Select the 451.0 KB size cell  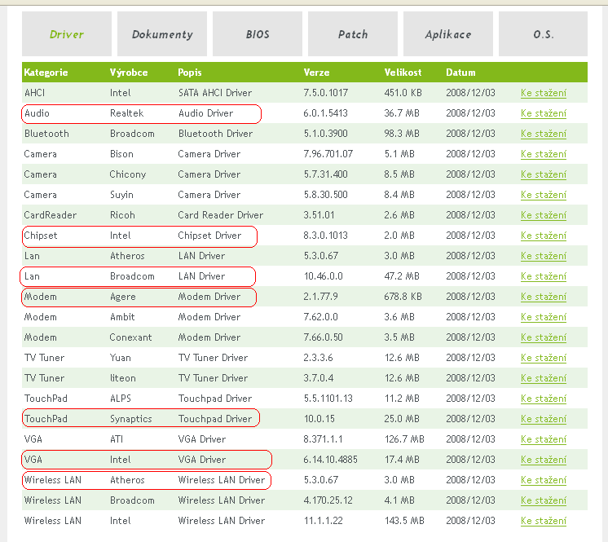coord(403,93)
